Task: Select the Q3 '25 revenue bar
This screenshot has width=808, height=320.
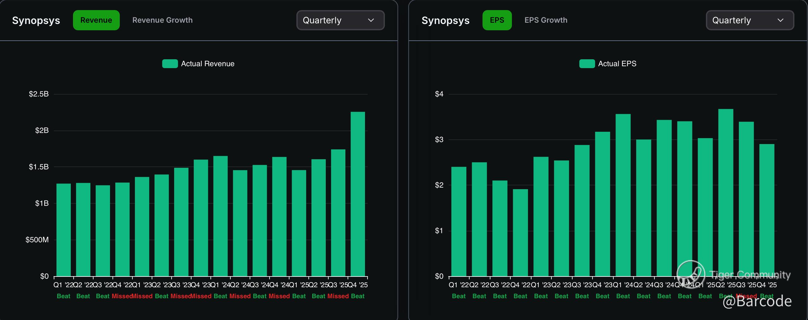Action: [338, 213]
